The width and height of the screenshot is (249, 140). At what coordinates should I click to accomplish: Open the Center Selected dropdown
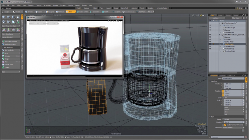pos(10,37)
